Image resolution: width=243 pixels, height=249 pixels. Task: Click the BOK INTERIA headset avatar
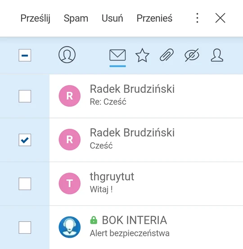(69, 227)
